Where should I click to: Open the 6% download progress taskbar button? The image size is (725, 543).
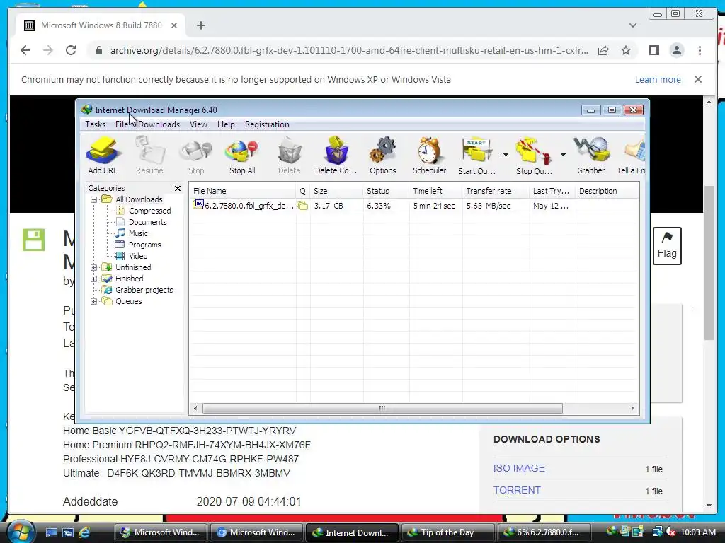click(544, 532)
